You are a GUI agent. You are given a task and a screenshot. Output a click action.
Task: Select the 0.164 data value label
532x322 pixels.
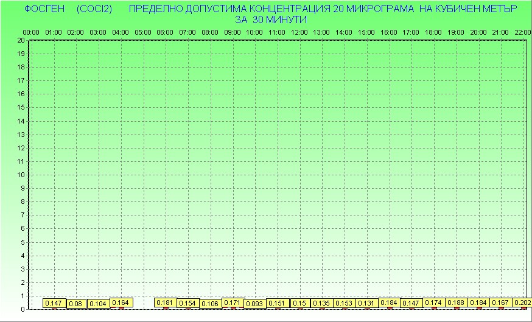[x=121, y=303]
